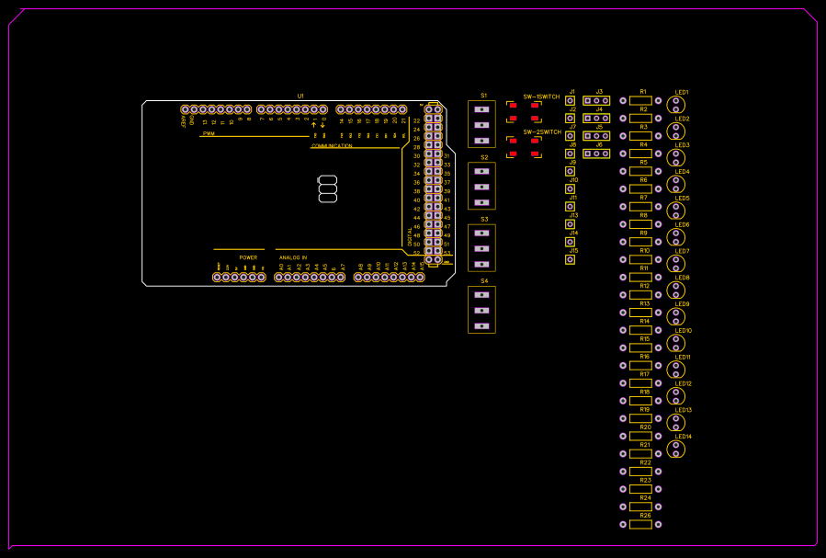Click the LED1 footprint pad
Viewport: 826px width, 558px height.
[x=678, y=99]
